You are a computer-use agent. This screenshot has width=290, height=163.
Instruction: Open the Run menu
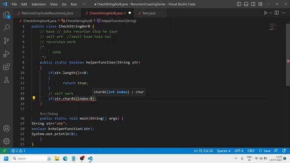pos(74,4)
